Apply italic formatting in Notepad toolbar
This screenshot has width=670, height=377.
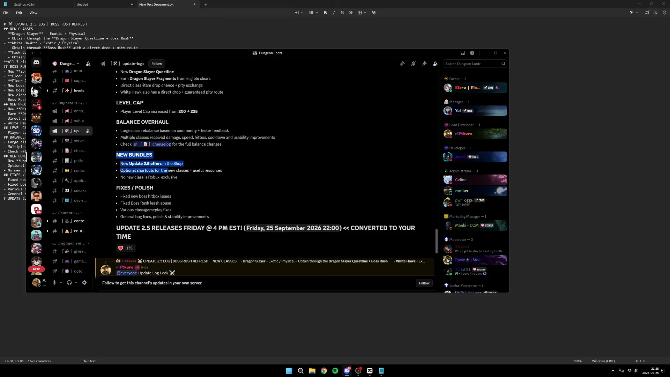coord(334,13)
